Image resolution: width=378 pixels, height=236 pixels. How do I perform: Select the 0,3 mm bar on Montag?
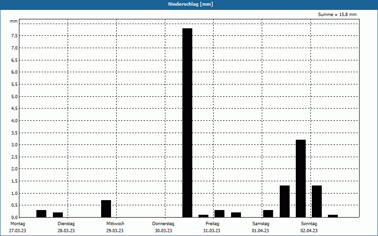point(41,214)
